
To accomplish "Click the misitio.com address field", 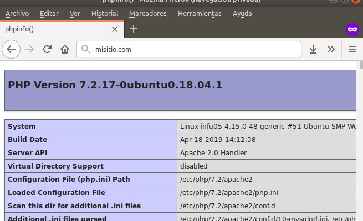I will pyautogui.click(x=189, y=49).
